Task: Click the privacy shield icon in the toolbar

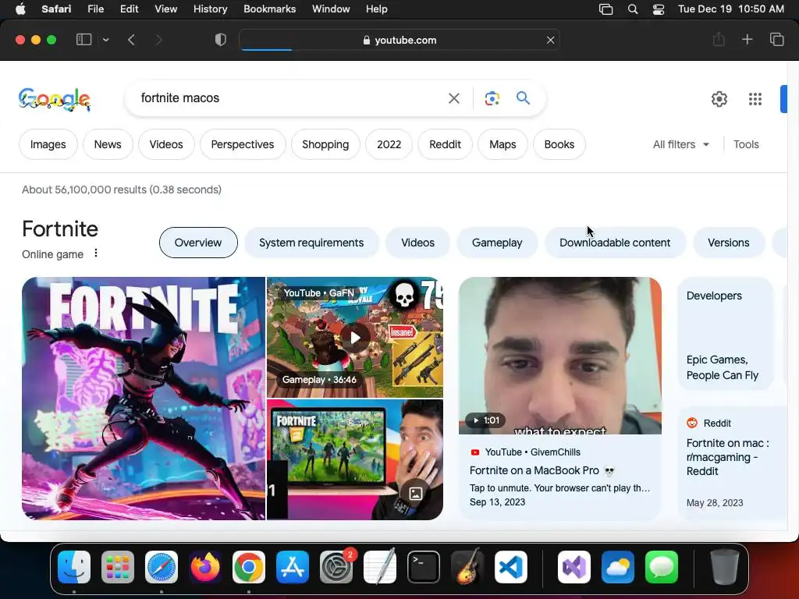Action: click(x=220, y=40)
